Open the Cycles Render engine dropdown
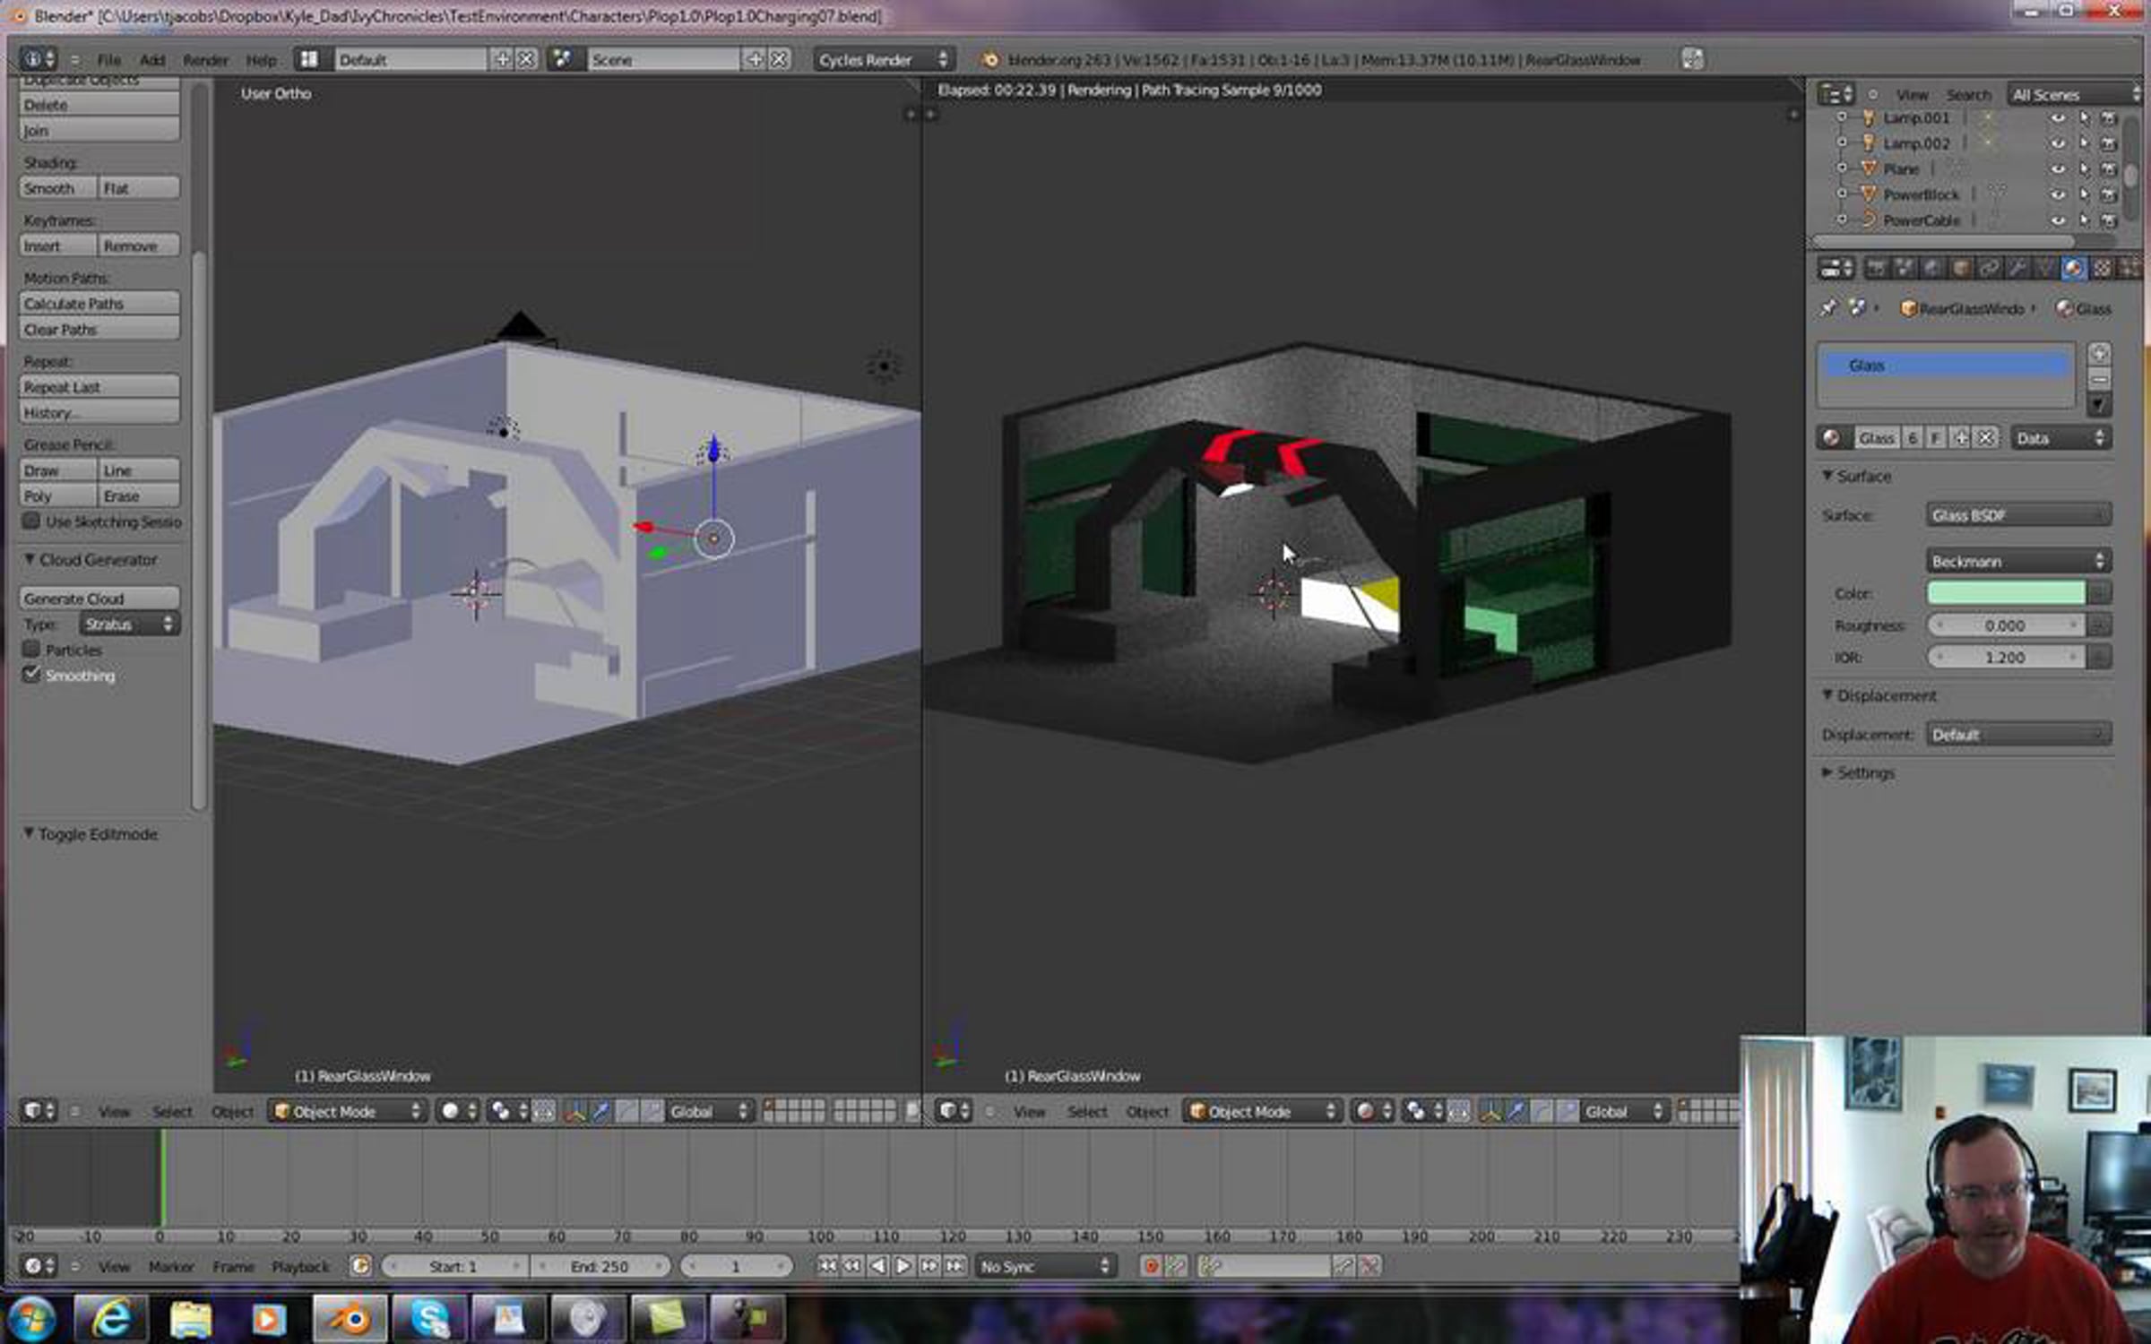This screenshot has width=2151, height=1344. (883, 60)
